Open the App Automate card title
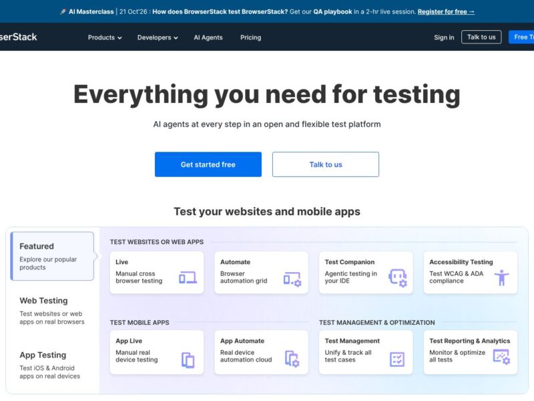This screenshot has height=401, width=534. [242, 341]
